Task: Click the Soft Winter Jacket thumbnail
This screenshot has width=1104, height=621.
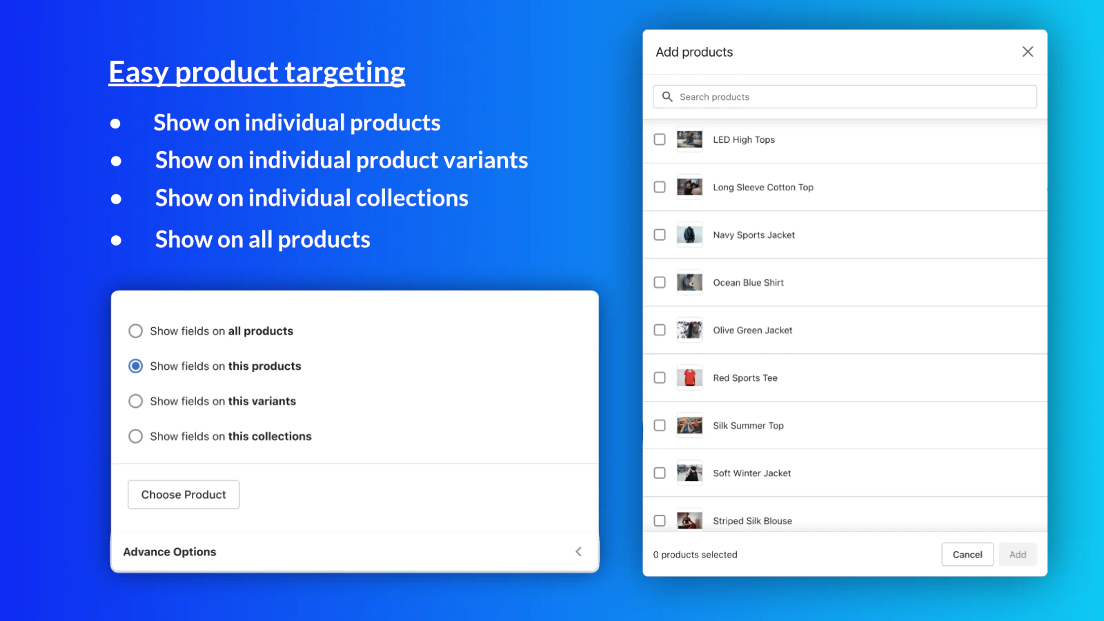Action: pos(689,473)
